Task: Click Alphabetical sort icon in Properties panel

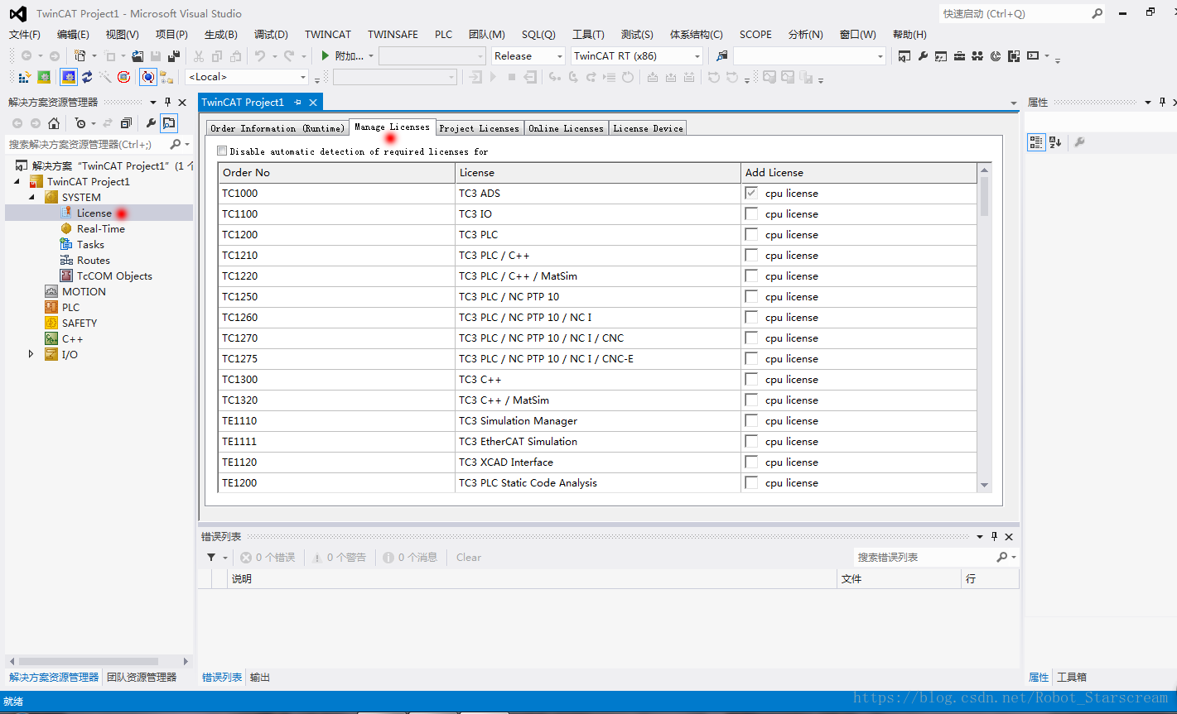Action: (x=1055, y=142)
